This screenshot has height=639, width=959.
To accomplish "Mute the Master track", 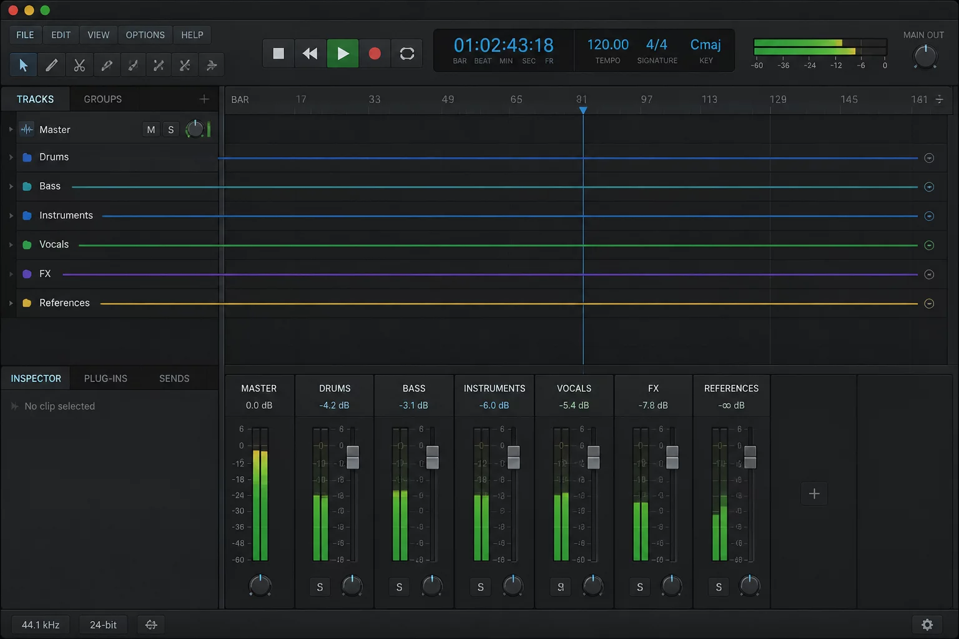I will [151, 130].
